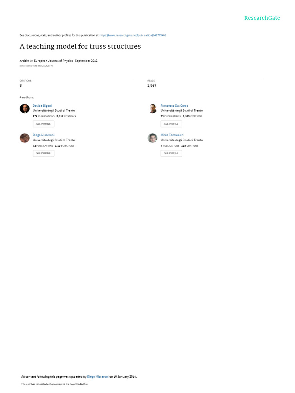This screenshot has width=295, height=393.
Task: Open the ResearchGate logo link
Action: pyautogui.click(x=262, y=18)
